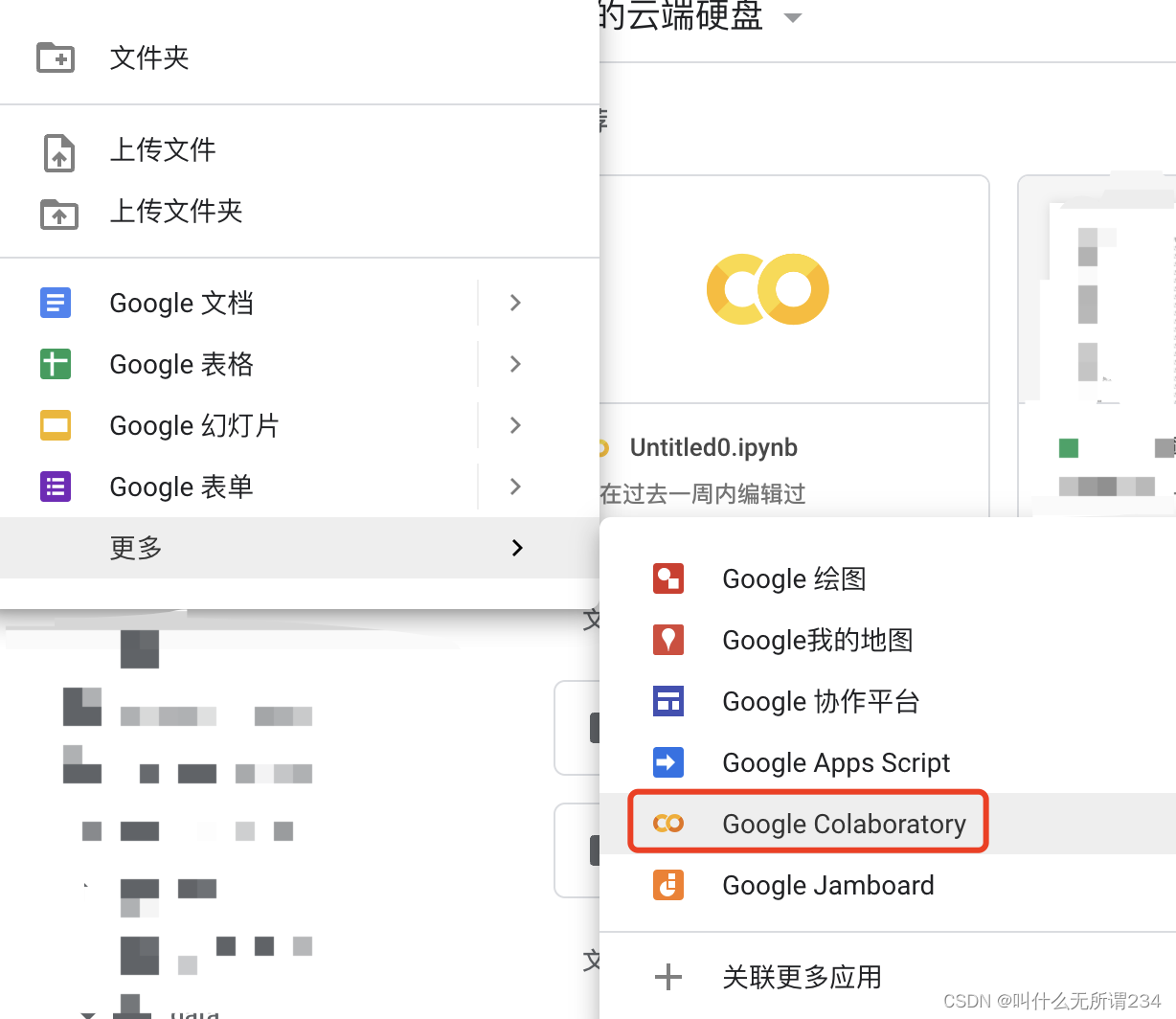Open the 更多 menu item
1176x1019 pixels.
click(x=300, y=548)
